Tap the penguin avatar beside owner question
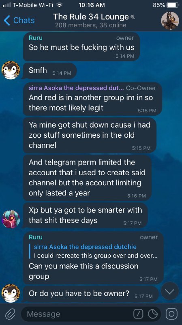 [x=11, y=293]
